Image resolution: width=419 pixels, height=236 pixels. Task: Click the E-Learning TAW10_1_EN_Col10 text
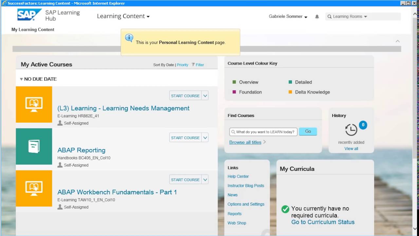(86, 200)
